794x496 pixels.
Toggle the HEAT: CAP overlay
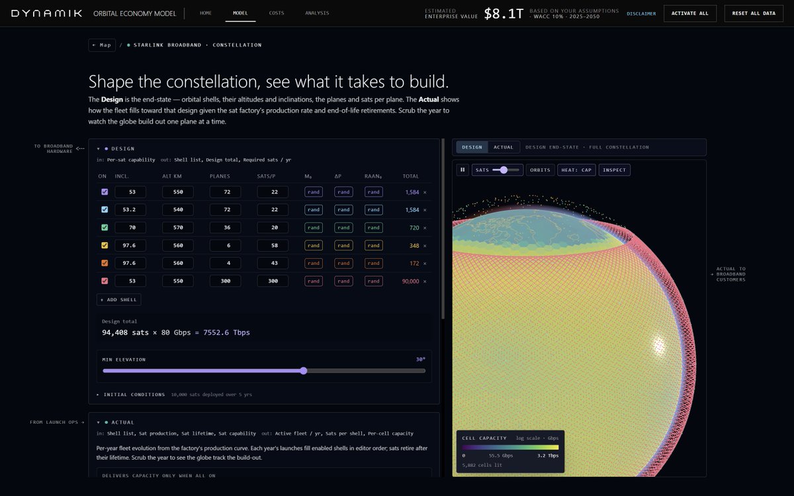tap(577, 170)
